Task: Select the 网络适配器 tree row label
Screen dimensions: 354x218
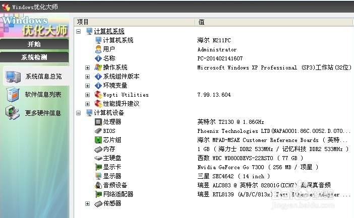Action: [x=119, y=194]
